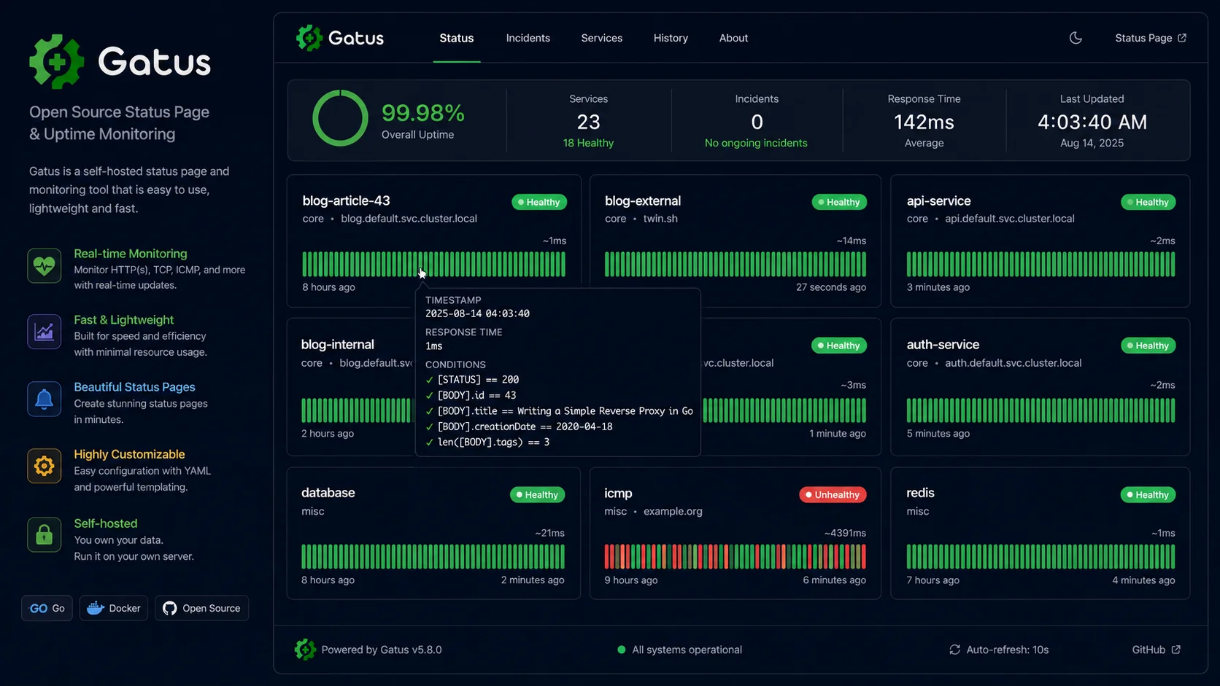Open the database service title

point(328,493)
